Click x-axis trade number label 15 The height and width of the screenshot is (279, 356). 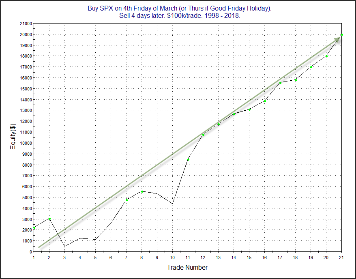coord(249,257)
